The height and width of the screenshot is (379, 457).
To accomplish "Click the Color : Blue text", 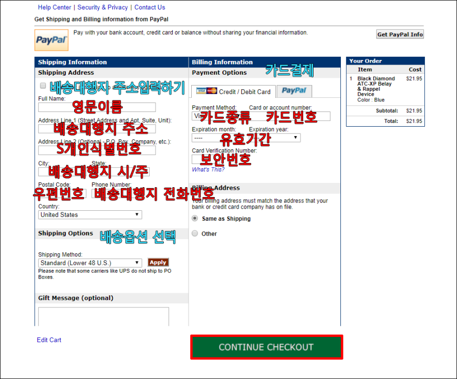I will 371,100.
